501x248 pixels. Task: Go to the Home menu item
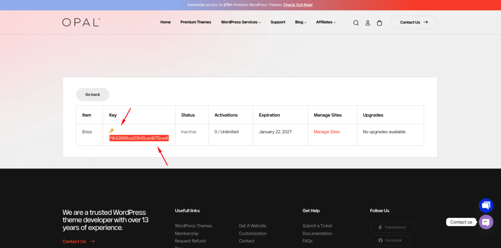coord(165,22)
